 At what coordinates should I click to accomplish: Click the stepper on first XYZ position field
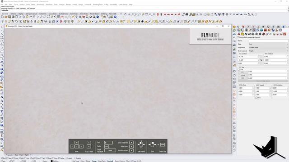[x=259, y=57]
